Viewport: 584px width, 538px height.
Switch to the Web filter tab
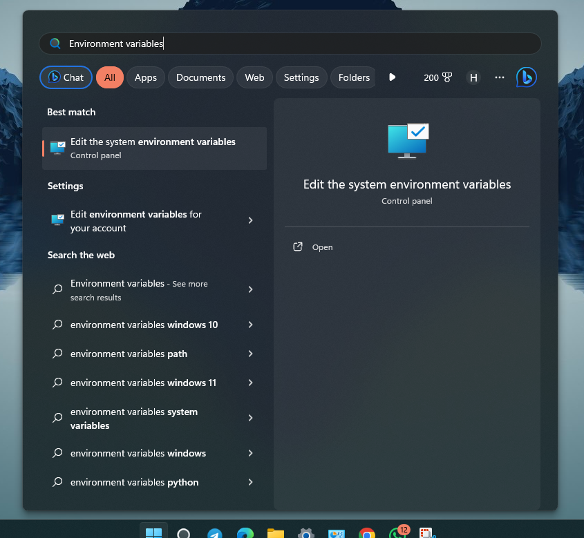(254, 77)
